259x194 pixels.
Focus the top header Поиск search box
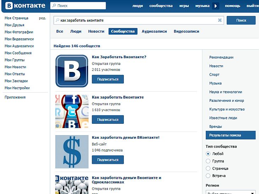(x=78, y=6)
